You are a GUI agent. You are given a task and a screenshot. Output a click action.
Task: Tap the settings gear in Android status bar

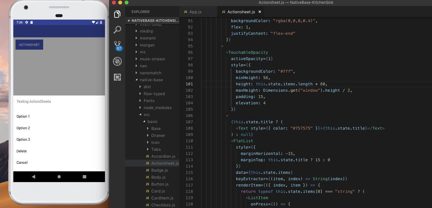pos(27,22)
